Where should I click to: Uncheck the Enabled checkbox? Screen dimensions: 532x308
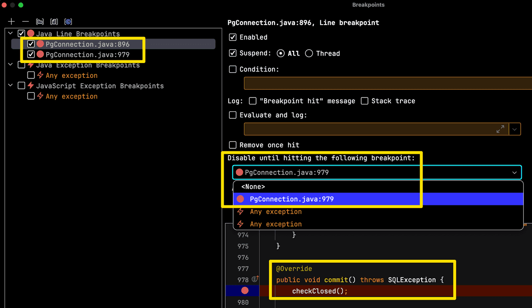click(233, 37)
